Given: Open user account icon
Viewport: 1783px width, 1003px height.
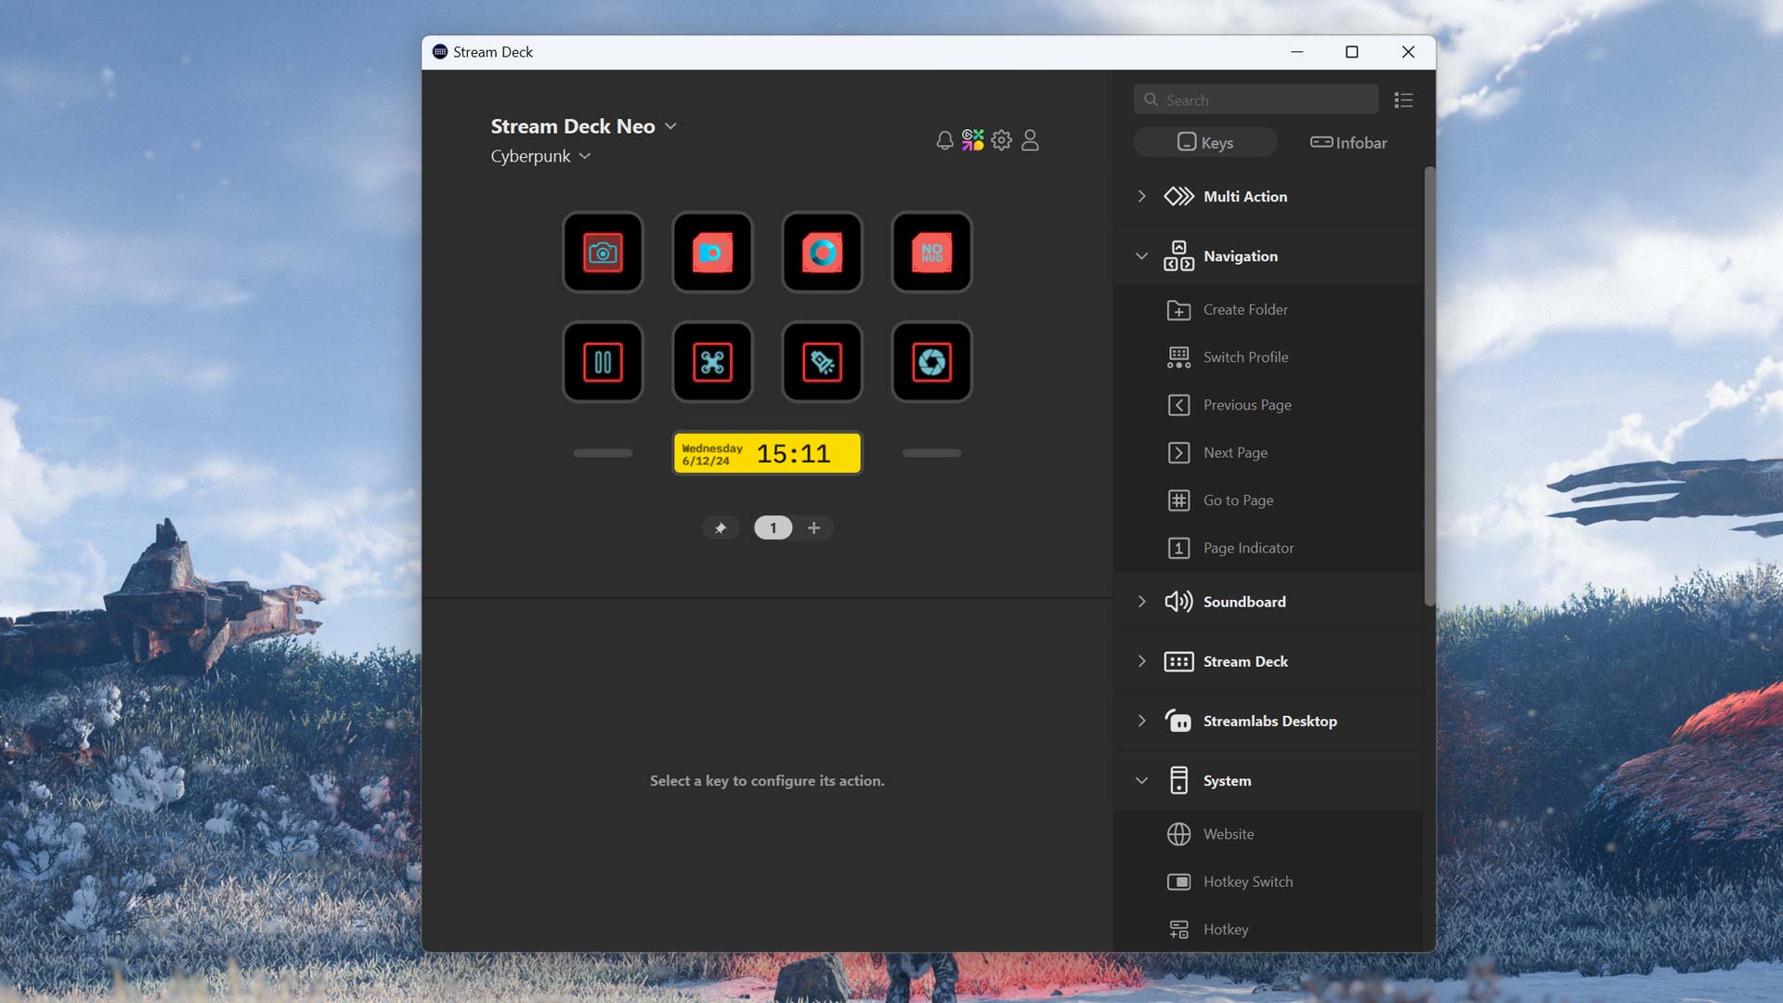Looking at the screenshot, I should click(1030, 140).
